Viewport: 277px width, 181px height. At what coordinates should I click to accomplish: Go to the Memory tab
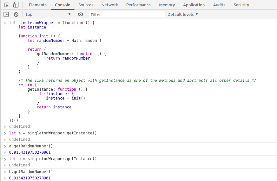pyautogui.click(x=167, y=5)
